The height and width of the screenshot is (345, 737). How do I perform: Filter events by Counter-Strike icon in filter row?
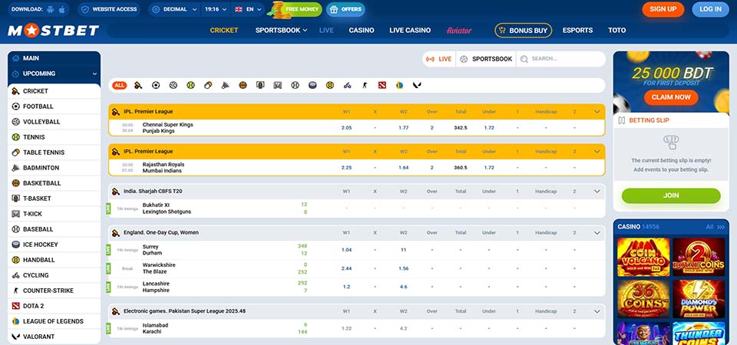pos(365,85)
